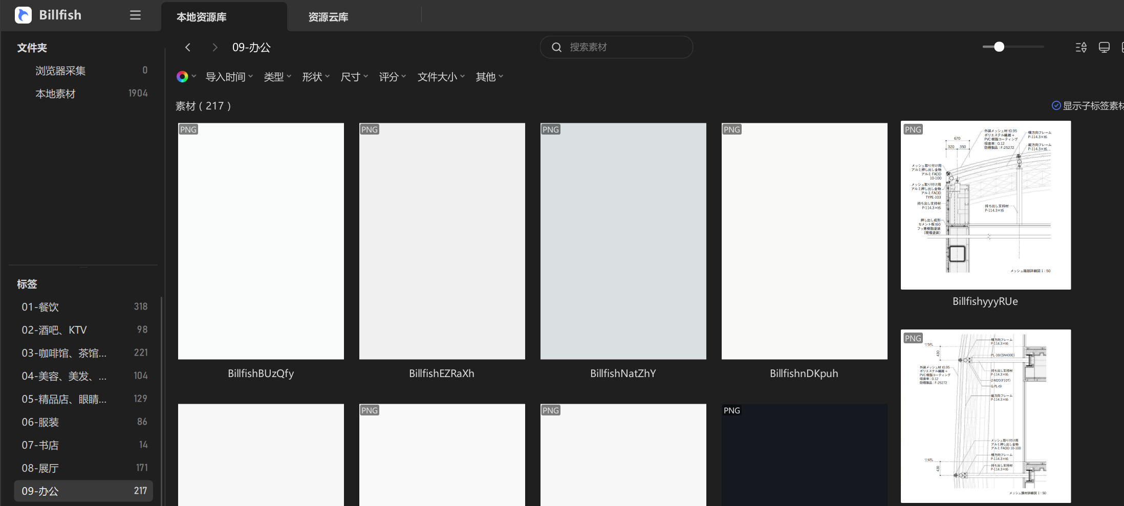Screen dimensions: 1124x506
Task: Select the 09-办公 tag
Action: [x=84, y=491]
